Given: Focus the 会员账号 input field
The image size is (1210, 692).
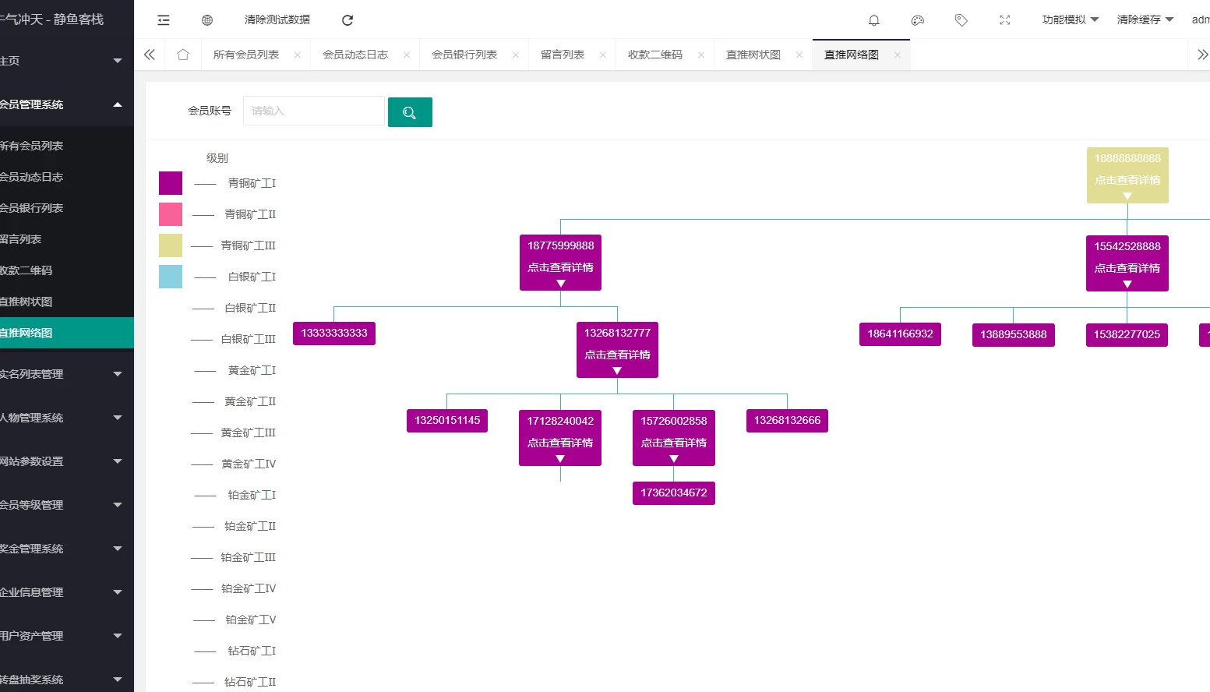Looking at the screenshot, I should point(313,111).
